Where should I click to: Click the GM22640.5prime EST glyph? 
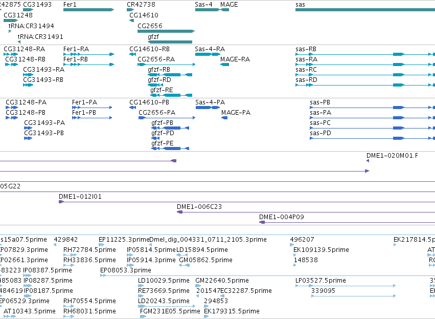point(198,286)
